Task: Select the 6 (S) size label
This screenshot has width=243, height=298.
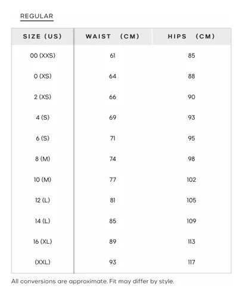Action: (x=42, y=138)
